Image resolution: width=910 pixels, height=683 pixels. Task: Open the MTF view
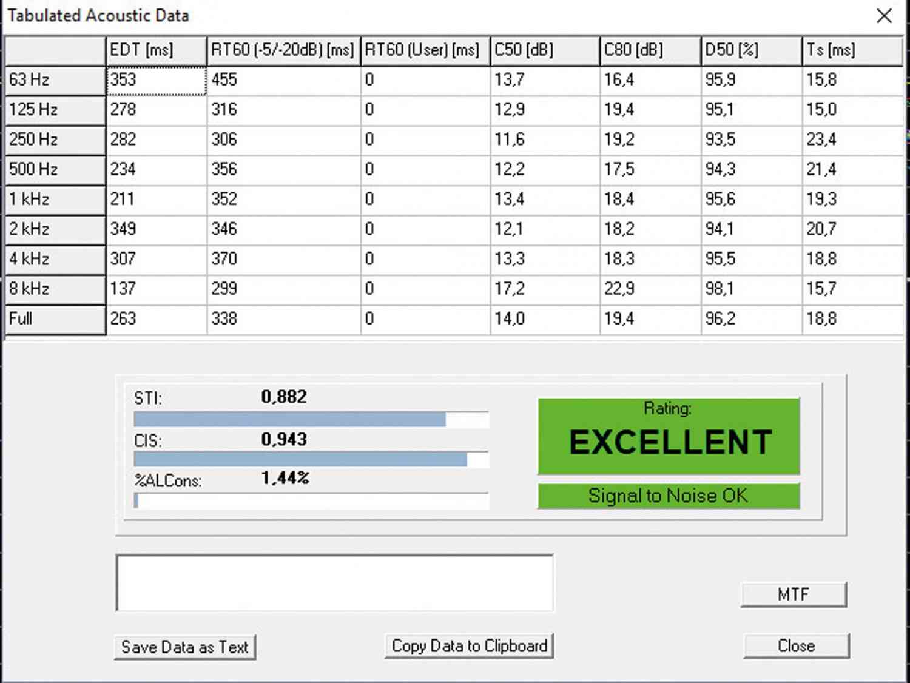click(794, 594)
